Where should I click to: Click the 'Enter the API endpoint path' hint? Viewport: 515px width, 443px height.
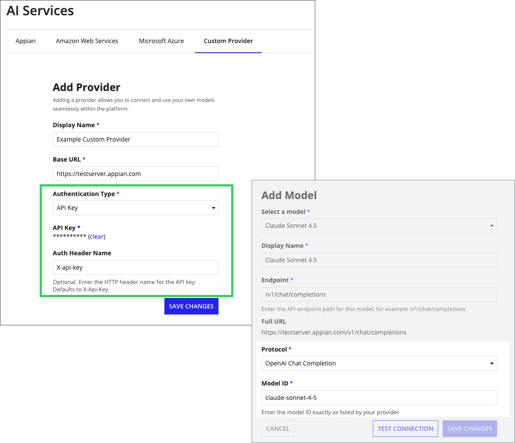pyautogui.click(x=363, y=309)
